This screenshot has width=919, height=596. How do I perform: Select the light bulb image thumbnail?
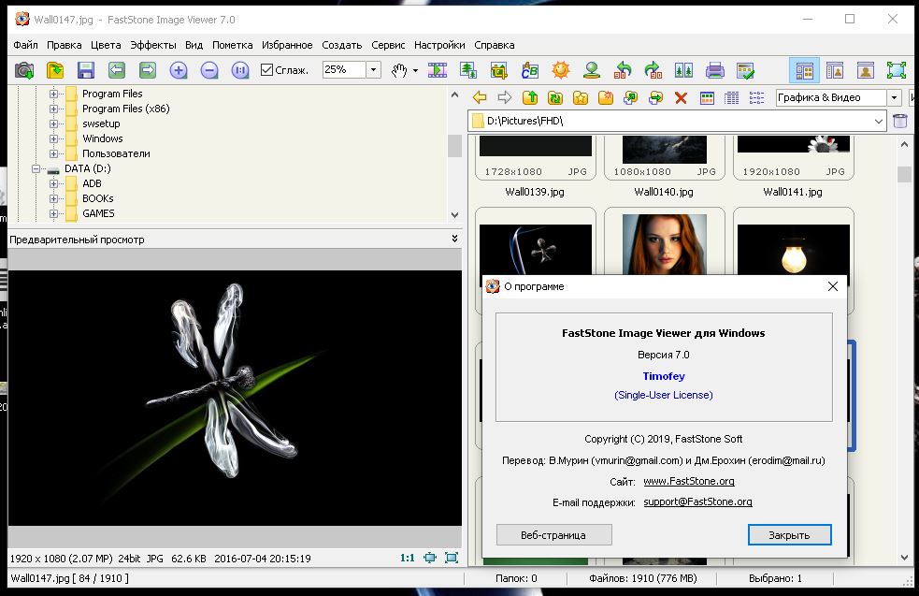pyautogui.click(x=793, y=249)
